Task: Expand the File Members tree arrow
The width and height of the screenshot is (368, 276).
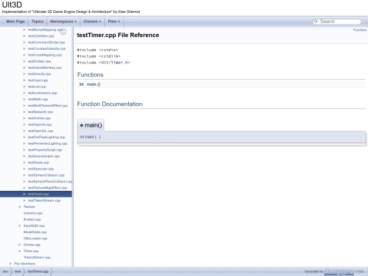Action: click(10, 264)
